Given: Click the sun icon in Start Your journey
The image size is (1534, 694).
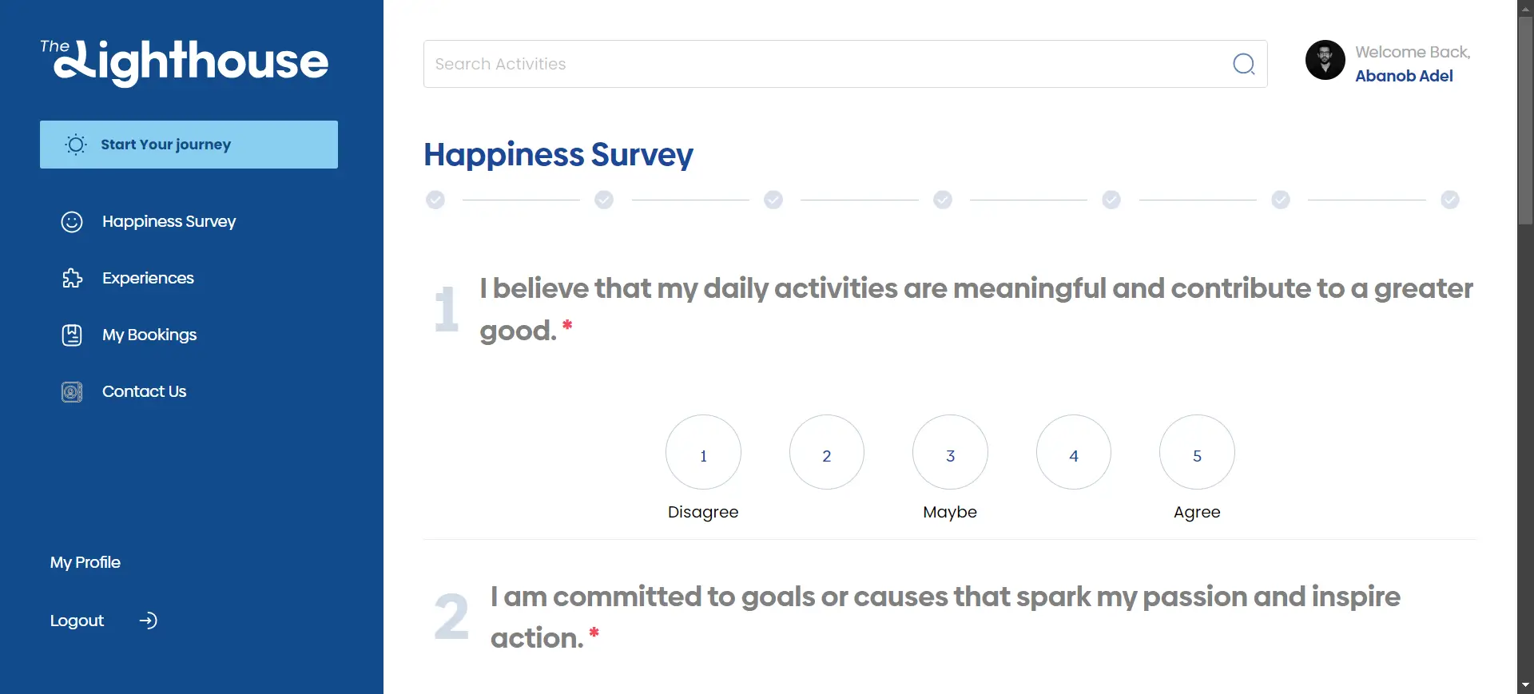Looking at the screenshot, I should (76, 145).
